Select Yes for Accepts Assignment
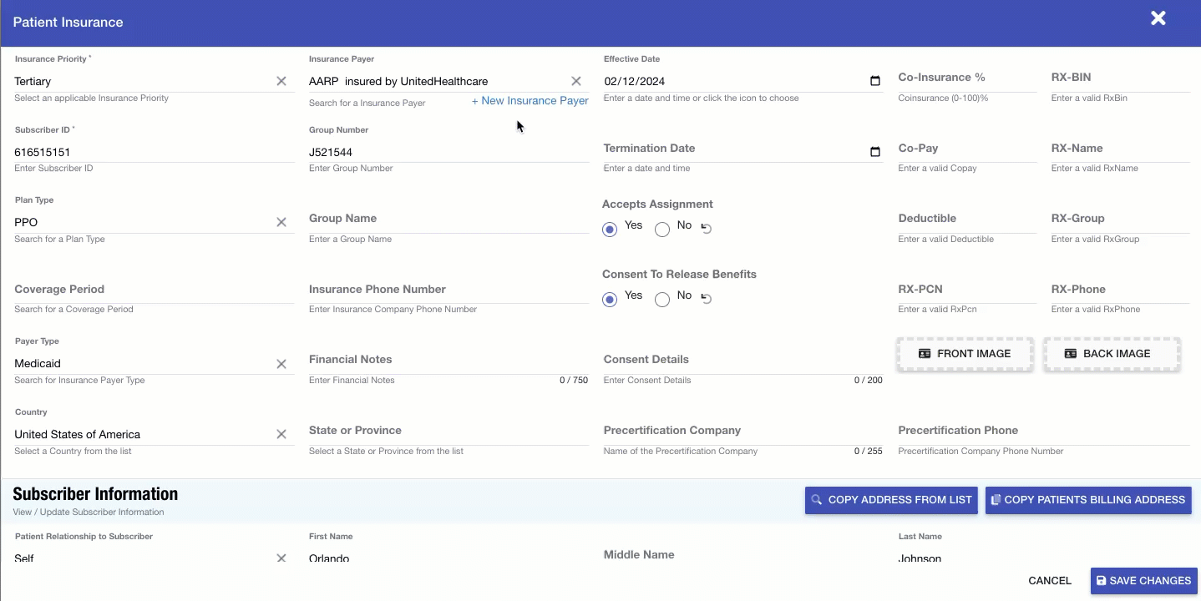Screen dimensions: 1201x601 coord(610,230)
